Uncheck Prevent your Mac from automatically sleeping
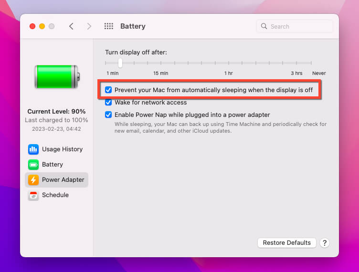The image size is (359, 272). [108, 90]
